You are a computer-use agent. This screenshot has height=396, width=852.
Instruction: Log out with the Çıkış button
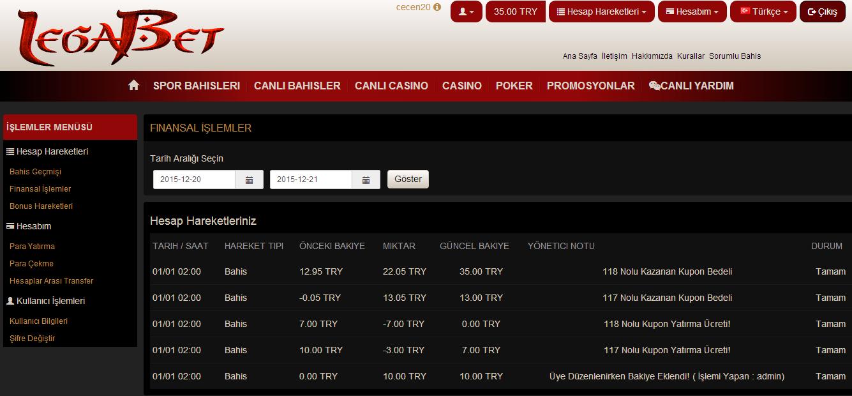point(822,11)
